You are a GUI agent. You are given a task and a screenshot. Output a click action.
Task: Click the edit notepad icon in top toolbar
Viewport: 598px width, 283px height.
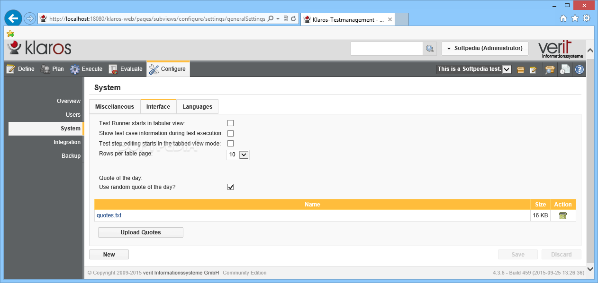click(533, 69)
